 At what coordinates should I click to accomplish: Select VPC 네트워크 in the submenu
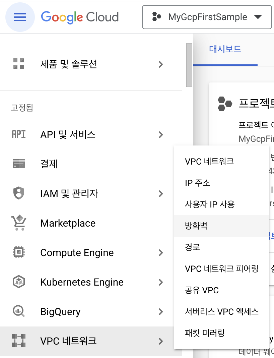click(221, 162)
